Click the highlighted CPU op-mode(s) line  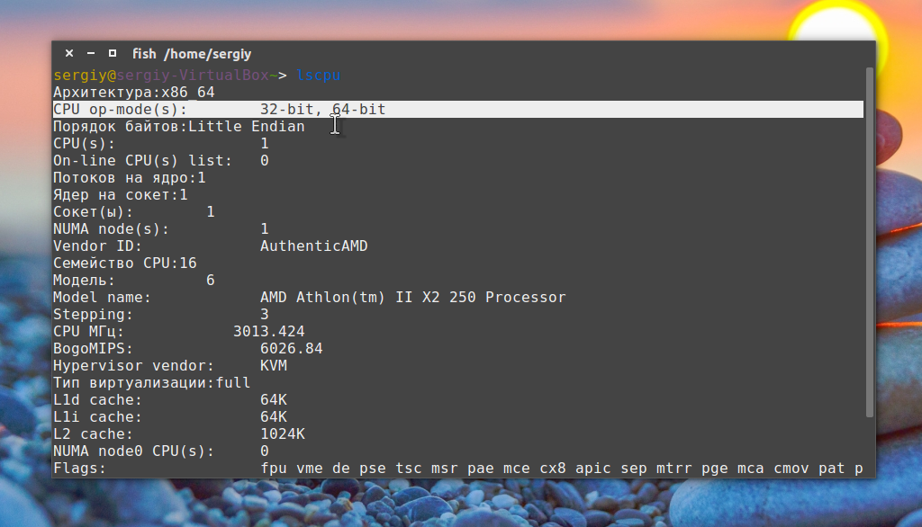[x=219, y=110]
